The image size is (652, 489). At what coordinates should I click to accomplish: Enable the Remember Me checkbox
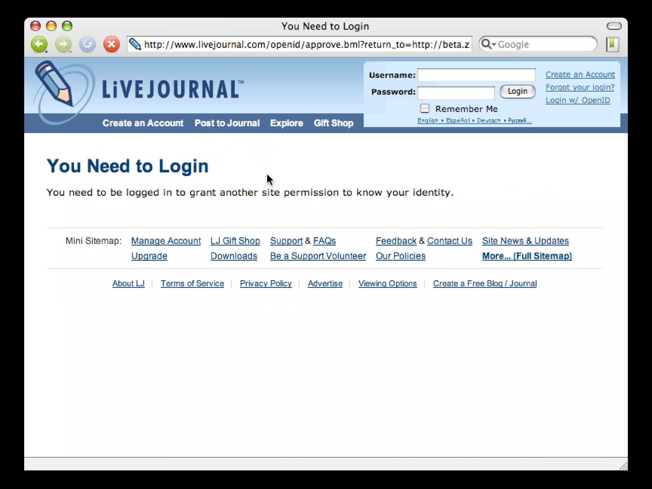(x=424, y=109)
